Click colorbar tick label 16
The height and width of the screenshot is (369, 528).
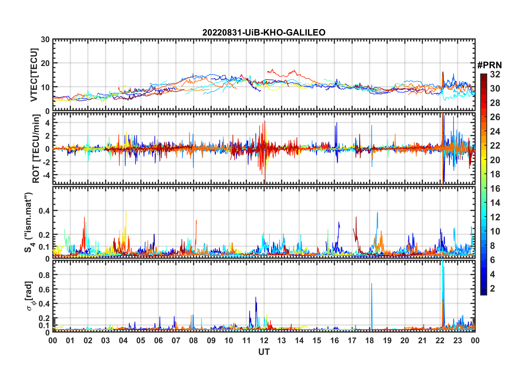(x=495, y=189)
